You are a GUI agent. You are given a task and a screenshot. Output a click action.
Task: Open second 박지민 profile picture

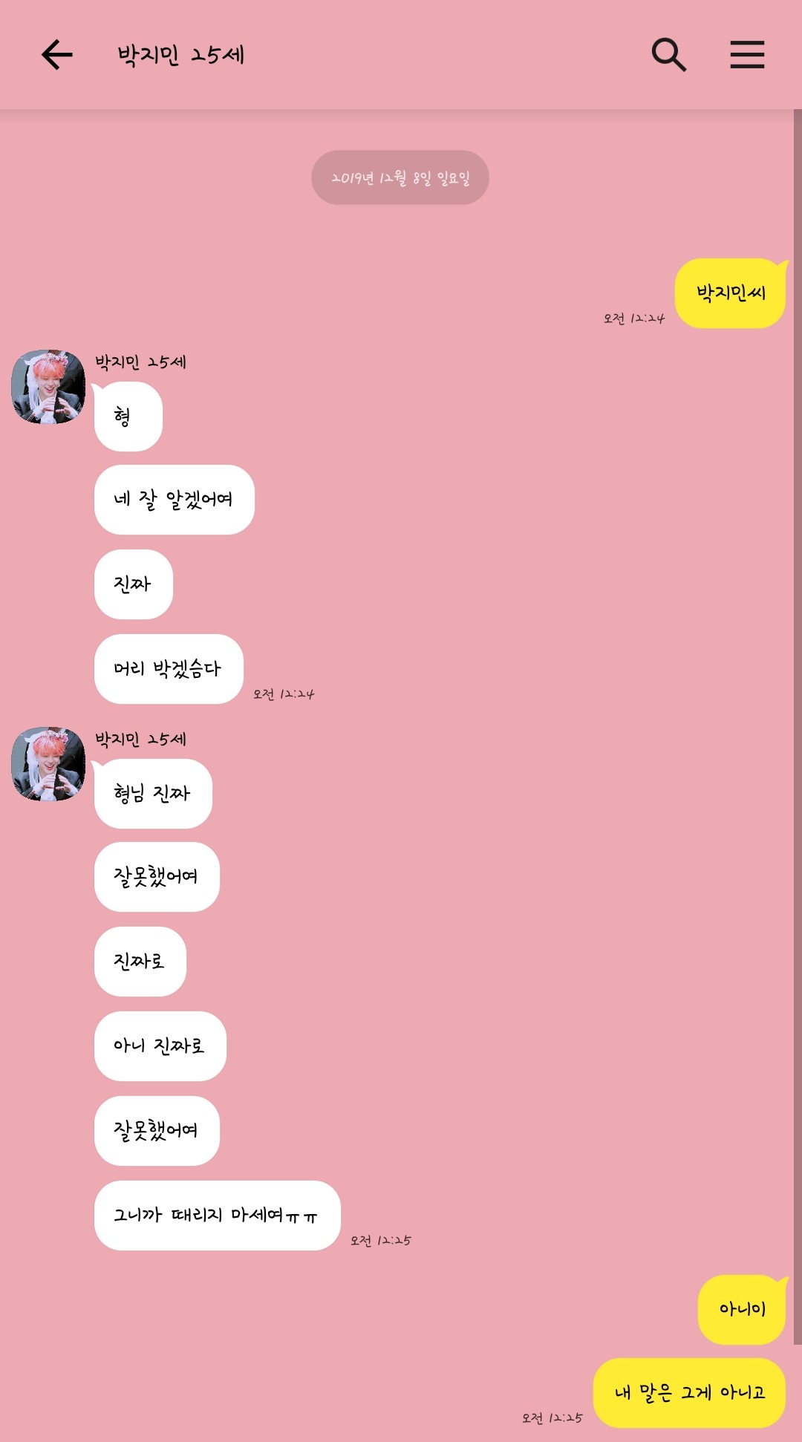point(48,764)
